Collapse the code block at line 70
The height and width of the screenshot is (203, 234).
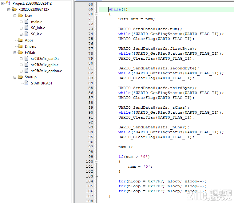[x=97, y=14]
